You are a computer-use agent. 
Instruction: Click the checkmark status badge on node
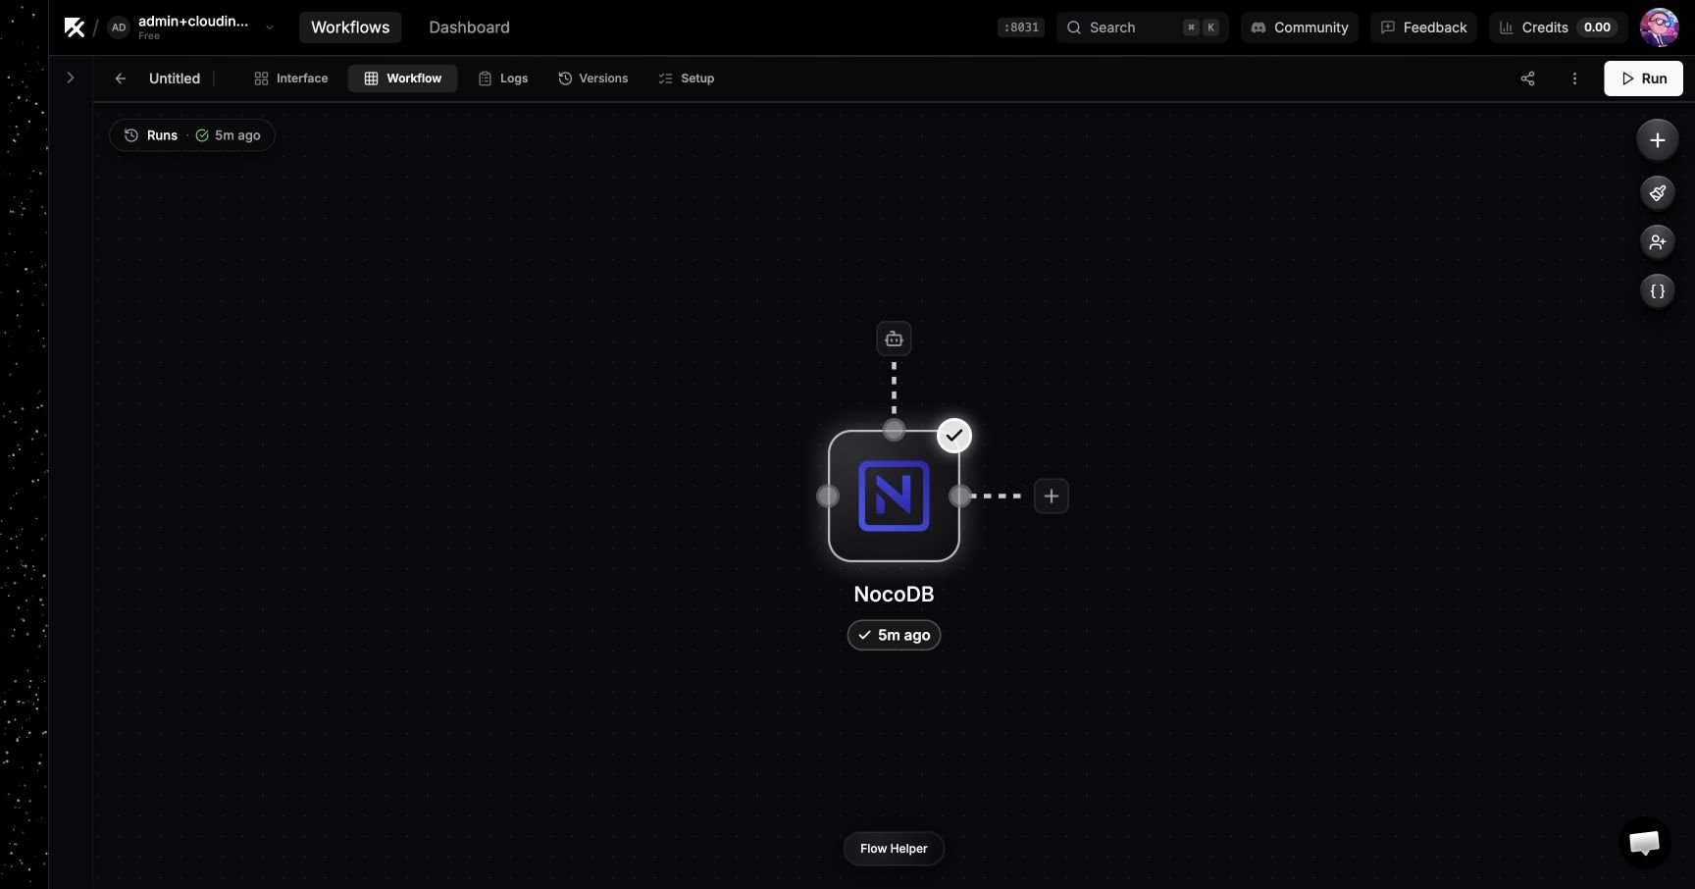coord(954,436)
